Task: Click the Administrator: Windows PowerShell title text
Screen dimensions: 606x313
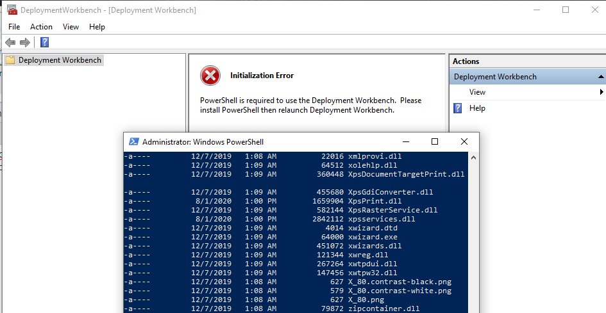Action: pos(203,141)
